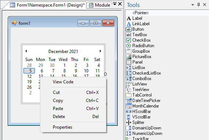The width and height of the screenshot is (209, 140).
Task: Close the active document tab
Action: tap(120, 4)
